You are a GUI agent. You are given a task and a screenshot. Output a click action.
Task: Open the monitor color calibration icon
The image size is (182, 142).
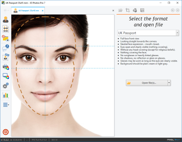point(5,76)
